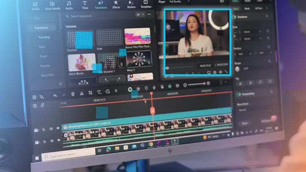Expand more timeline tools with double chevron

click(116, 91)
